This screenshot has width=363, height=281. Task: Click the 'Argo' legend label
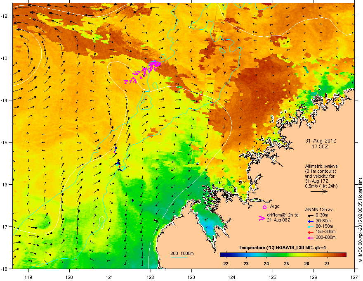(x=275, y=206)
